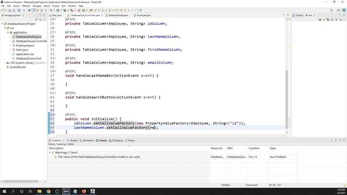Click the Save All toolbar icon

pyautogui.click(x=14, y=10)
